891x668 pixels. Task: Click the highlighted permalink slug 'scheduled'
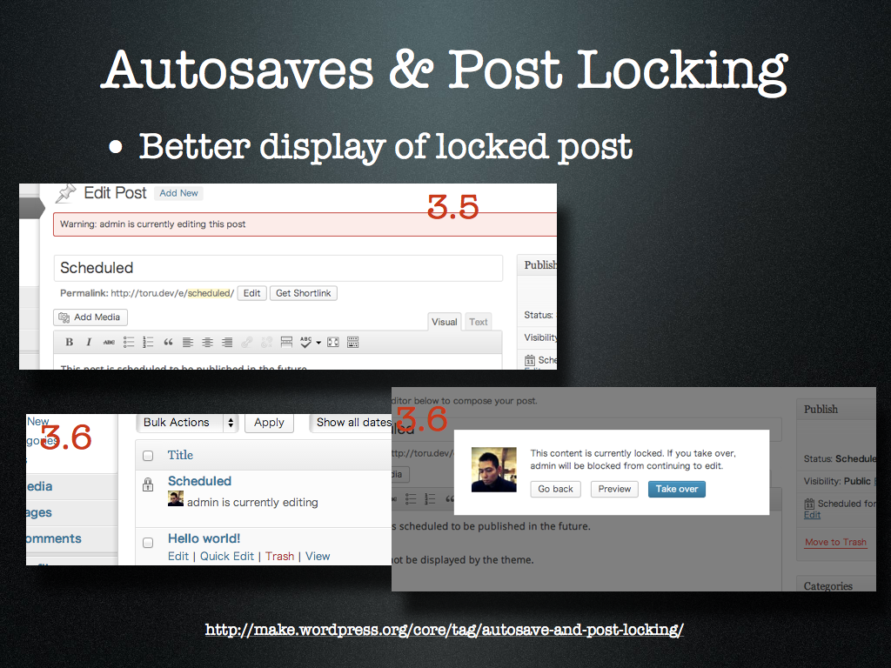(x=209, y=293)
